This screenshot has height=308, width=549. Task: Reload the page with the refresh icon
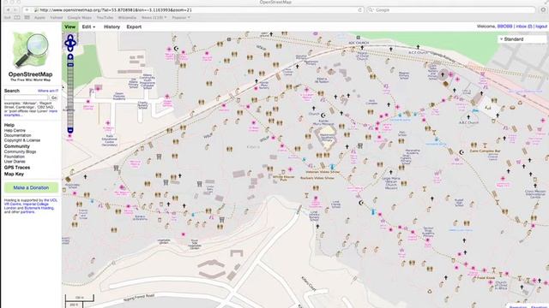359,10
